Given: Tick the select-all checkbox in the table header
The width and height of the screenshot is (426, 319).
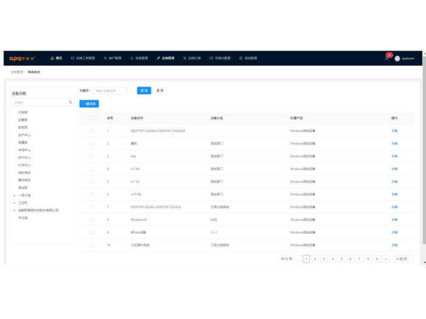Looking at the screenshot, I should click(91, 117).
